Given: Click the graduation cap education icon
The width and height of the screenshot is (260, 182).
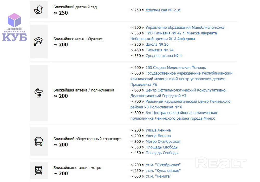Looking at the screenshot, I should [38, 41].
